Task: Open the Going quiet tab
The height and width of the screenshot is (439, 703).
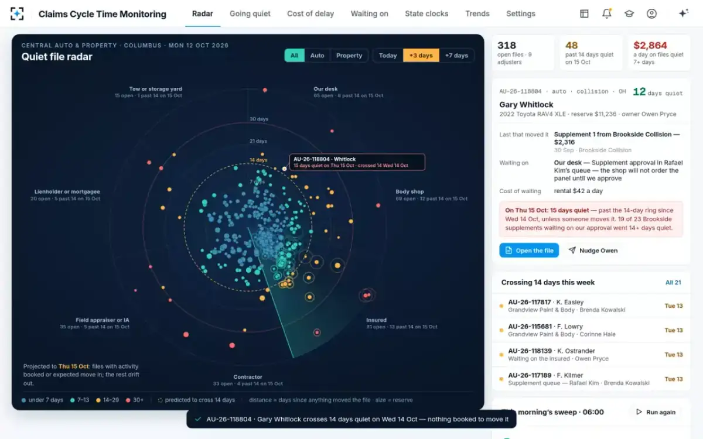Action: click(250, 13)
